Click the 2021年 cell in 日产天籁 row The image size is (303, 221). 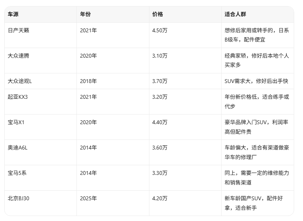(x=113, y=35)
